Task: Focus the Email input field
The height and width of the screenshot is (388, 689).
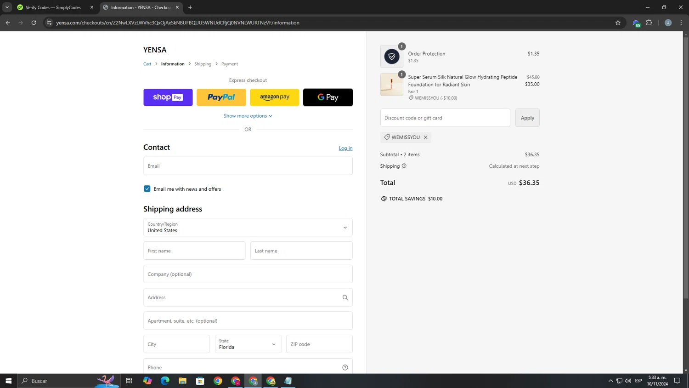Action: tap(248, 166)
